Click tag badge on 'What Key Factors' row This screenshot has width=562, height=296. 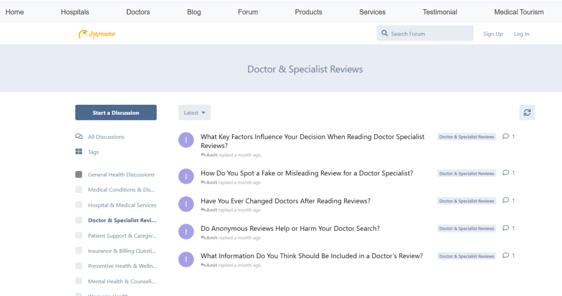tap(467, 136)
